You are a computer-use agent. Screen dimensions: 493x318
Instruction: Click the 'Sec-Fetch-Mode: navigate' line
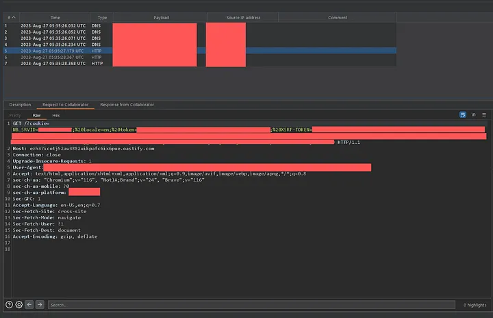coord(47,217)
